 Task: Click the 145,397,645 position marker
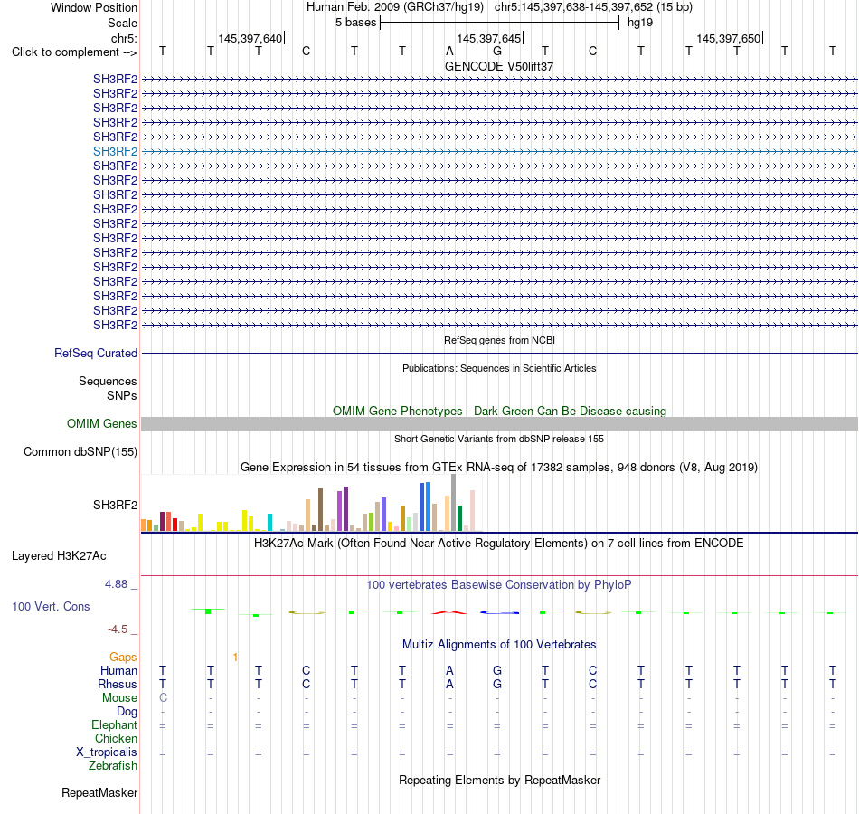tap(489, 38)
